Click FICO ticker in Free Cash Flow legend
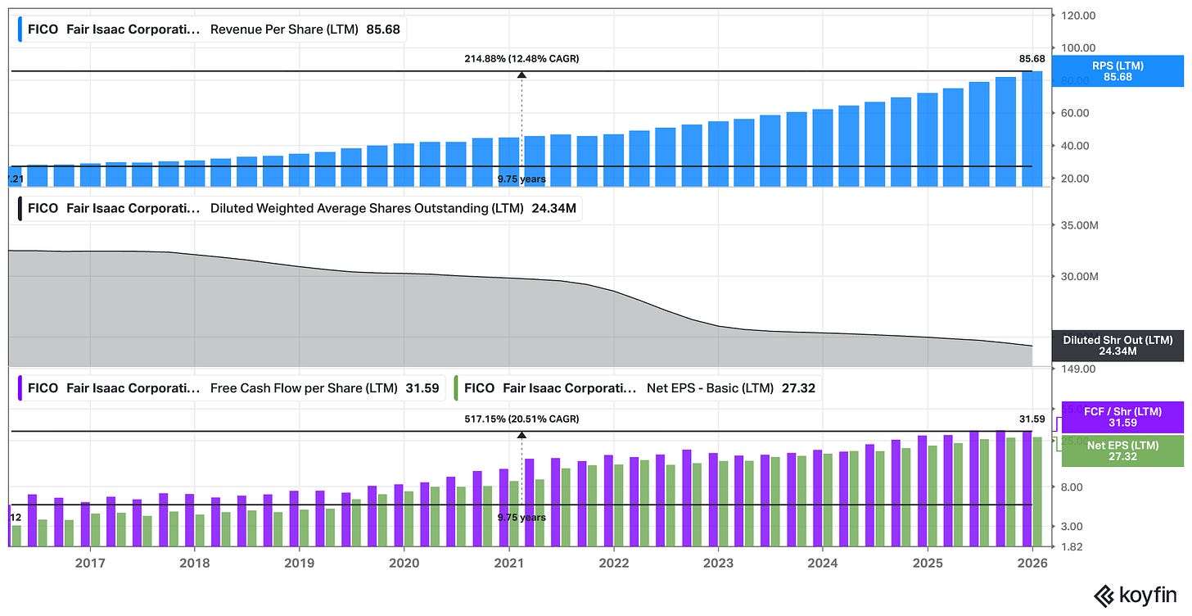1192x616 pixels. [43, 387]
